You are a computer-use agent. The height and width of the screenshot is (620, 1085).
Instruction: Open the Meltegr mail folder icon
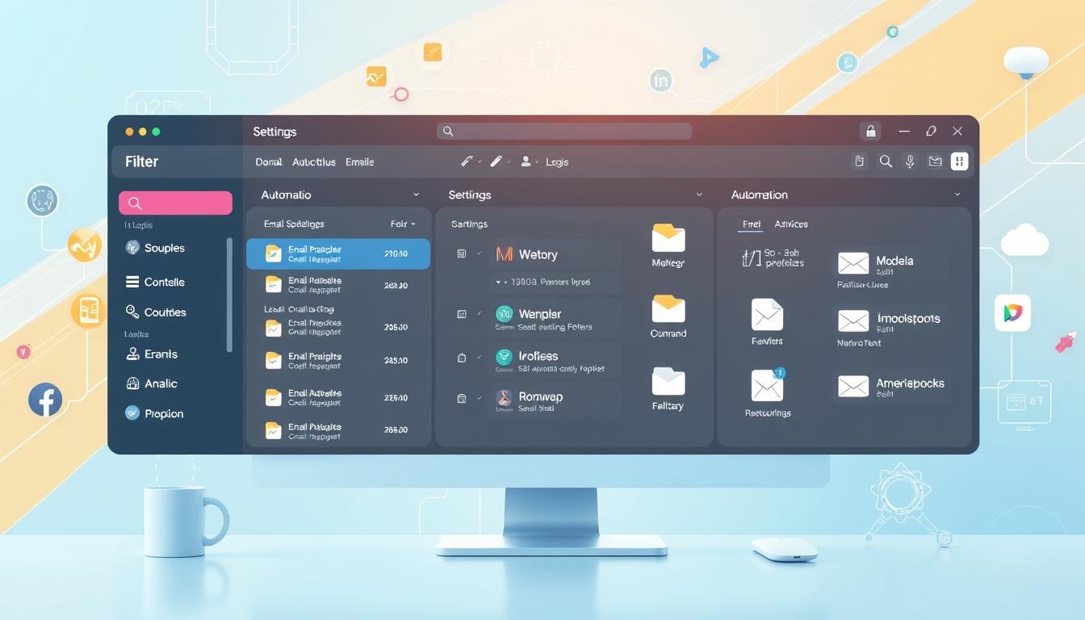coord(668,238)
